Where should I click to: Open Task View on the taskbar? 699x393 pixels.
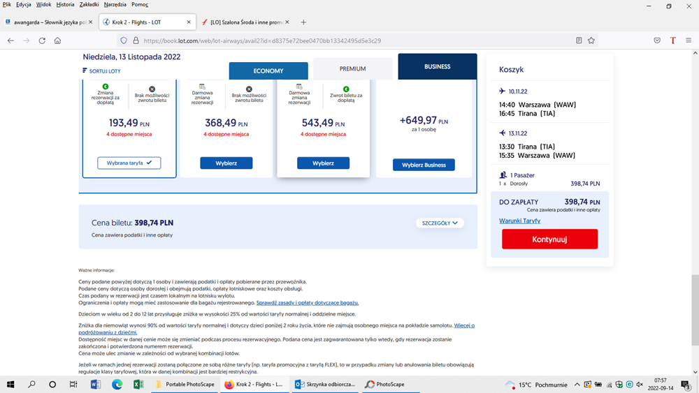coord(73,384)
